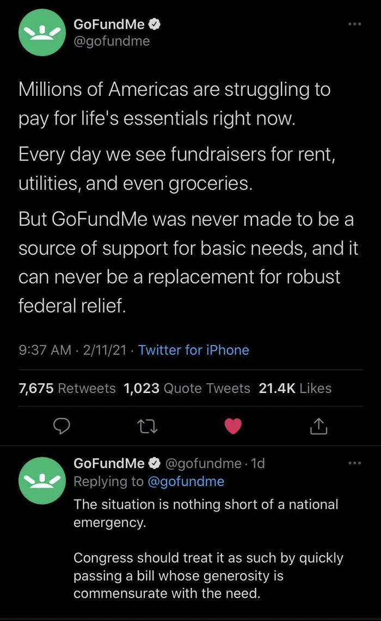Select the @gofundme handle on the reply tweet
This screenshot has height=621, width=381.
204,463
